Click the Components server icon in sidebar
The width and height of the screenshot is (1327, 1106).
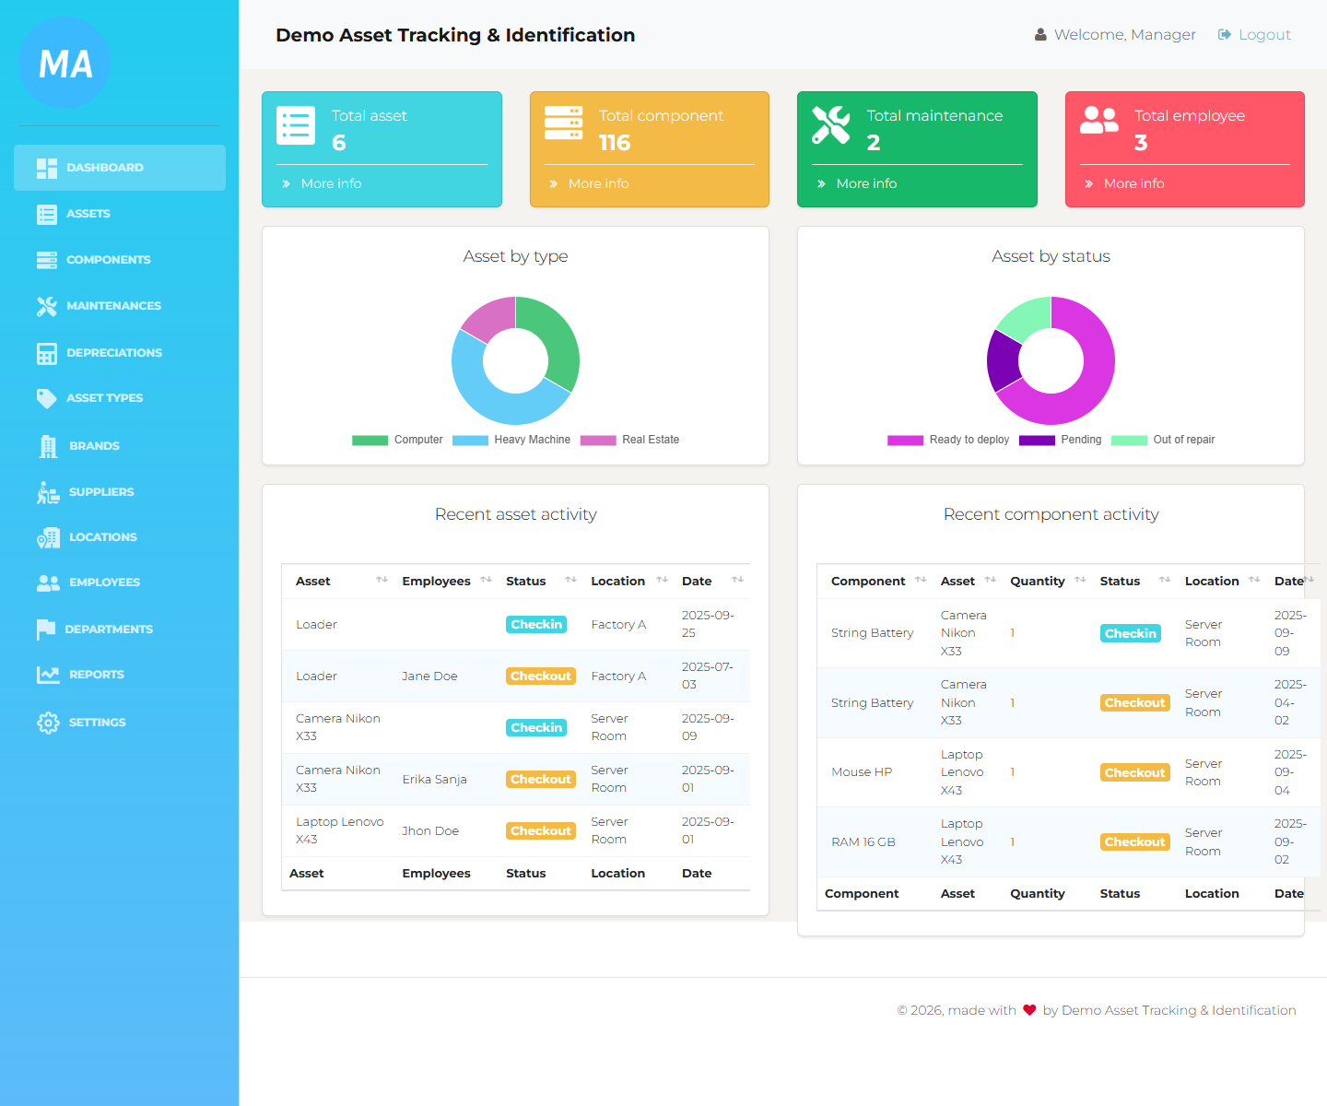(47, 260)
